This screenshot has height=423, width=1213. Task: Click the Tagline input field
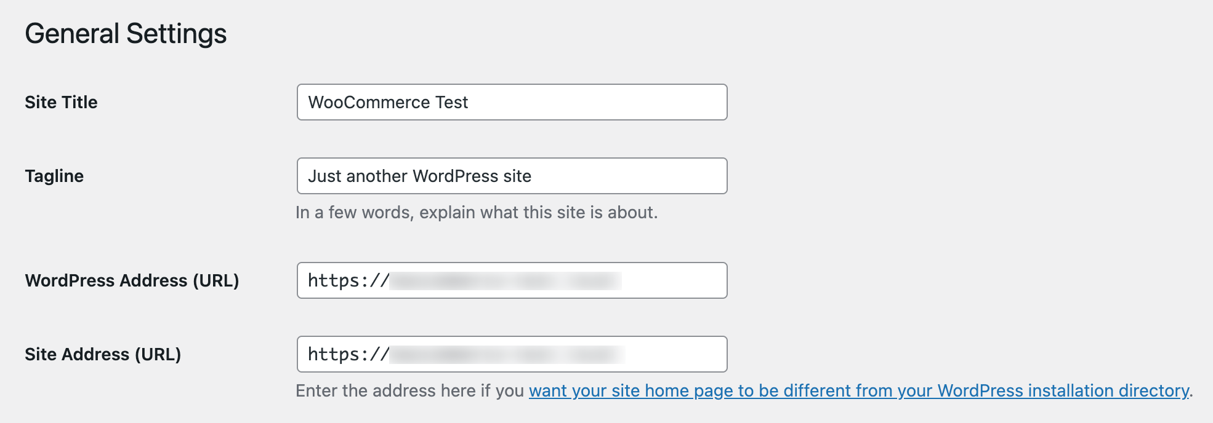click(511, 176)
